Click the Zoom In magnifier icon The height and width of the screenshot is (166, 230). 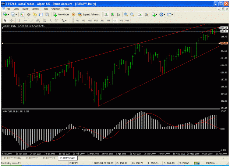pos(126,14)
